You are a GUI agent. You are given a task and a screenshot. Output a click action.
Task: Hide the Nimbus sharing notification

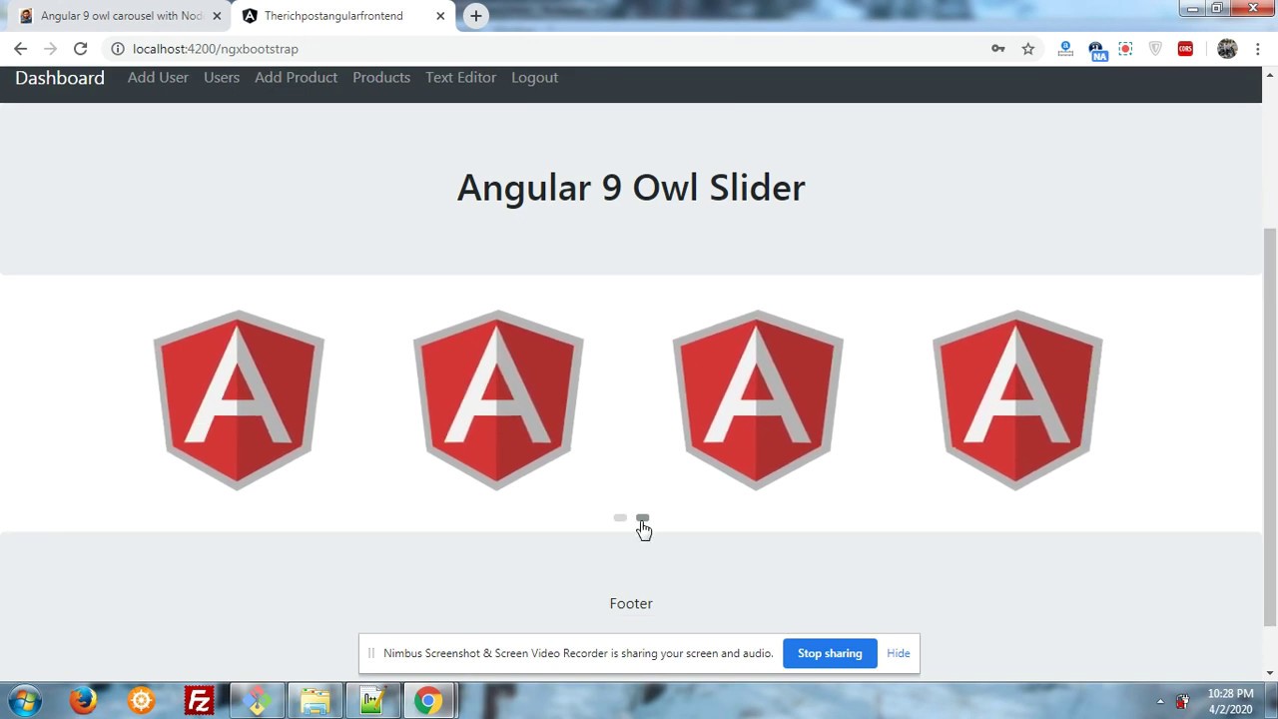(x=899, y=653)
